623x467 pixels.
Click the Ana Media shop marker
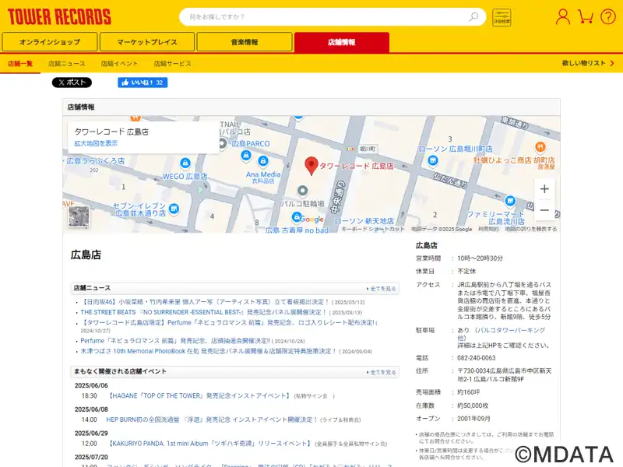click(262, 161)
